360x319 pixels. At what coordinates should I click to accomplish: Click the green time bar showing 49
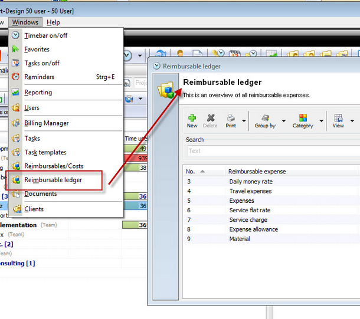[135, 149]
